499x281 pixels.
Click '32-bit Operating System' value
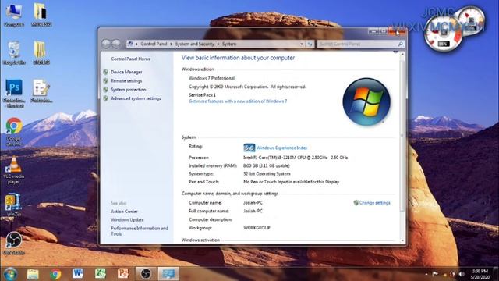pyautogui.click(x=267, y=173)
